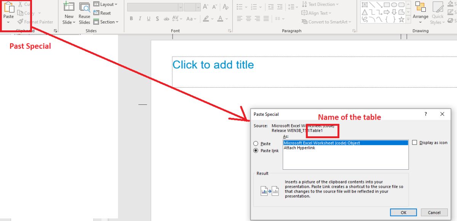Expand the Section dropdown

pyautogui.click(x=106, y=22)
